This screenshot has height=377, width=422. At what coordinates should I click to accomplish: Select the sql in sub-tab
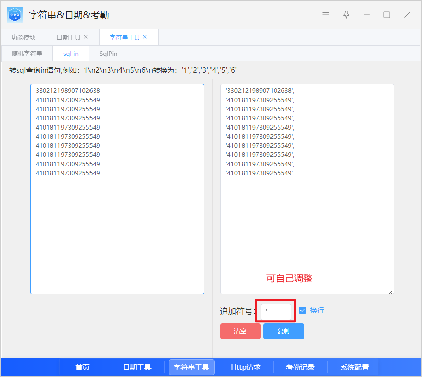[x=71, y=53]
